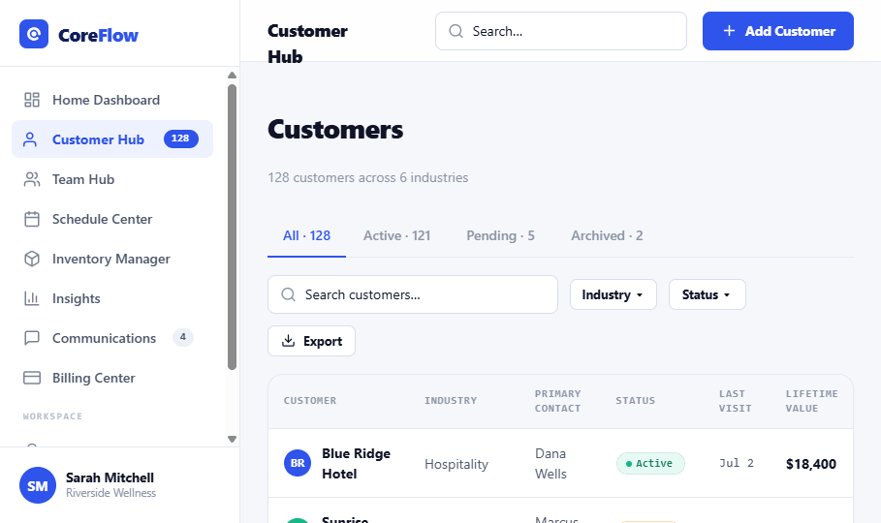Screen dimensions: 881x523
Task: Navigate to Insights
Action: tap(112, 298)
